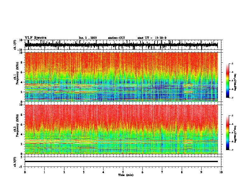Click the "6" kHz tick on ch.1 spectrogram
This screenshot has height=193, width=249.
coord(22,72)
